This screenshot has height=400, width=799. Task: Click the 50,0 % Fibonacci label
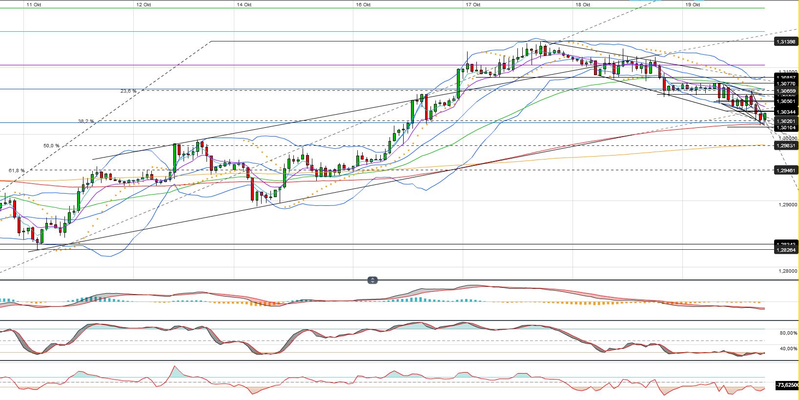point(51,145)
